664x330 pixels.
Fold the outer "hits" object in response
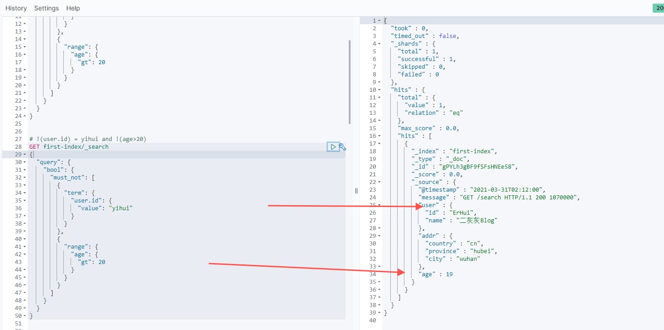coord(380,90)
